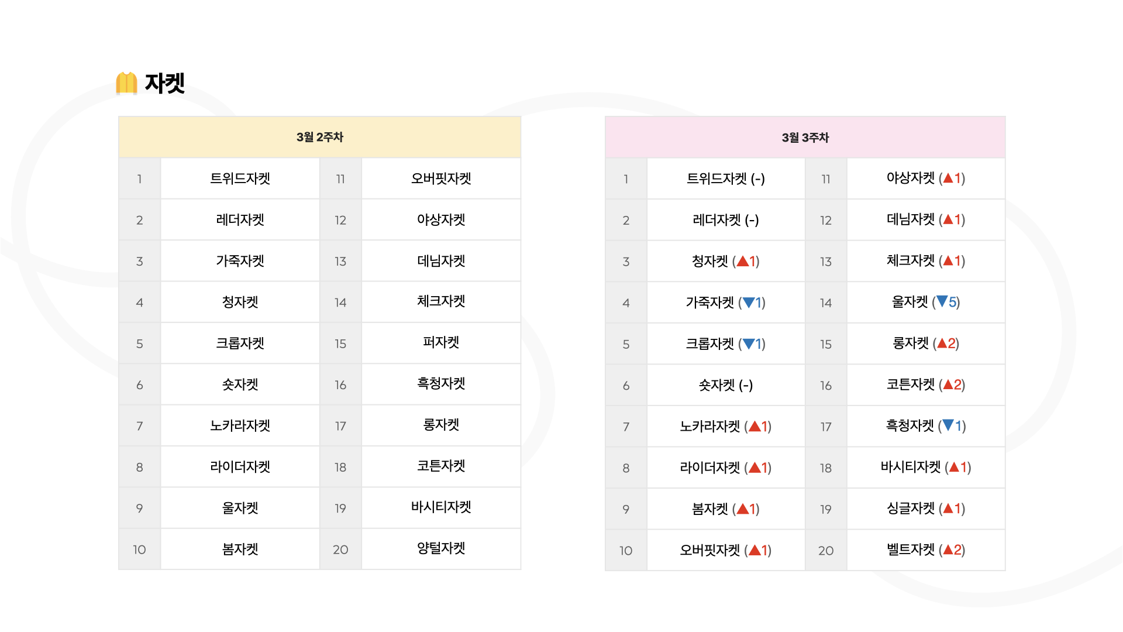Viewport: 1123px width, 632px height.
Task: Click 트위드자켓 in the 3월 2주차 table
Action: tap(240, 178)
